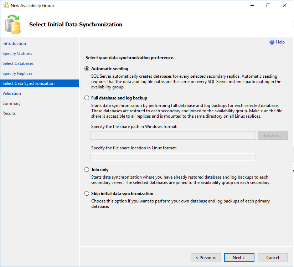Click the Linux format file share location field
This screenshot has height=267, width=294.
[x=173, y=157]
